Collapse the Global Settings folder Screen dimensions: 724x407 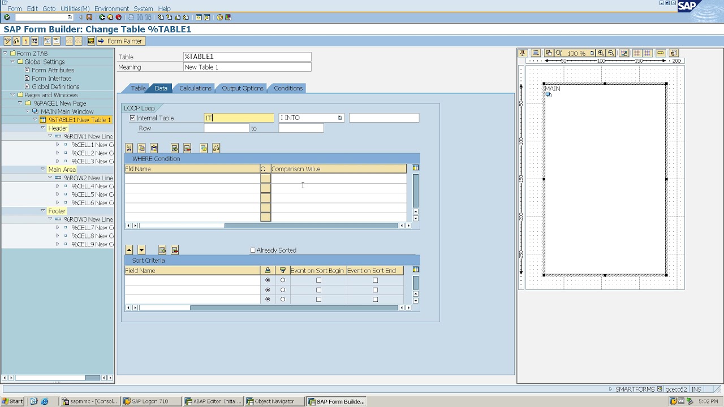pos(12,62)
